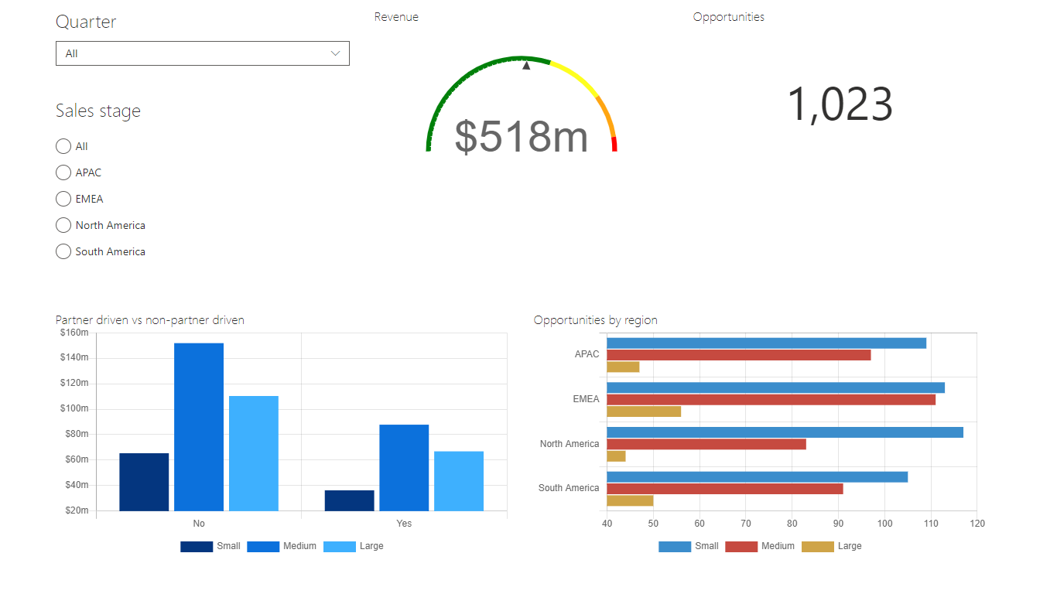Toggle Small legend swatch in region chart

tap(675, 547)
